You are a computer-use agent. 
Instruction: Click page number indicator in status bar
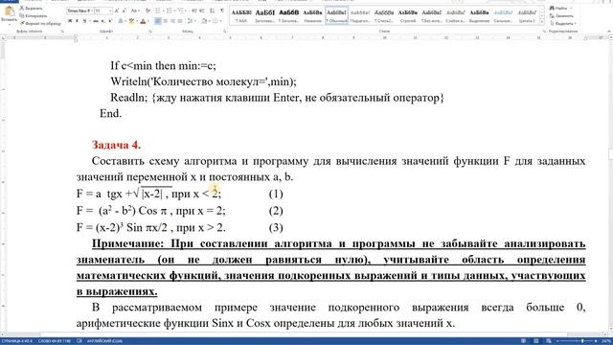pos(17,341)
